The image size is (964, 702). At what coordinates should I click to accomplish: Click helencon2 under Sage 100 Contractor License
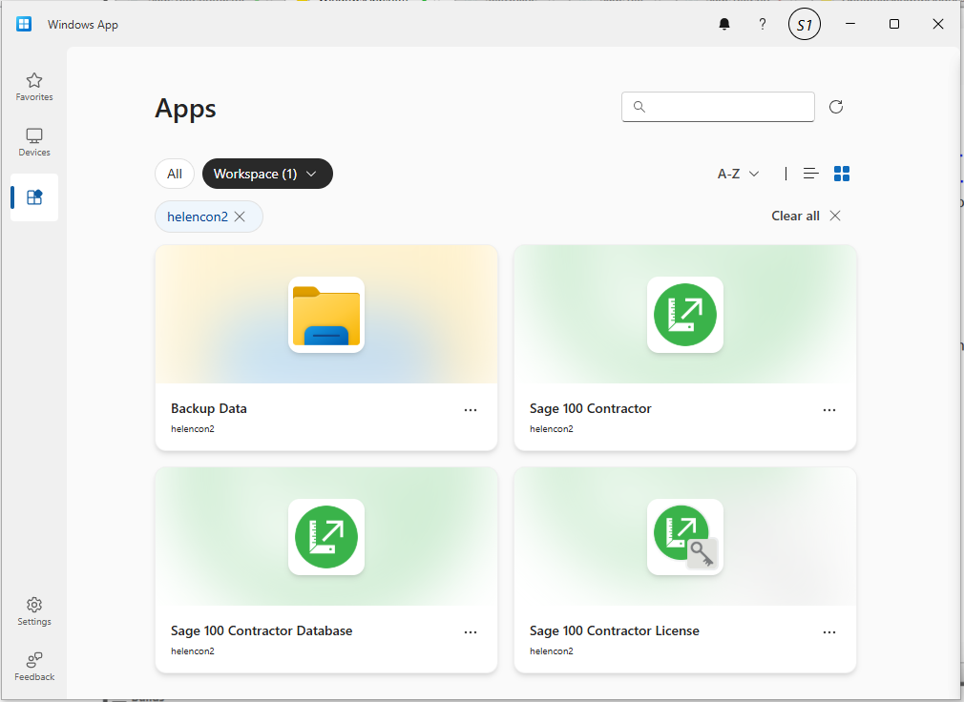pyautogui.click(x=552, y=651)
